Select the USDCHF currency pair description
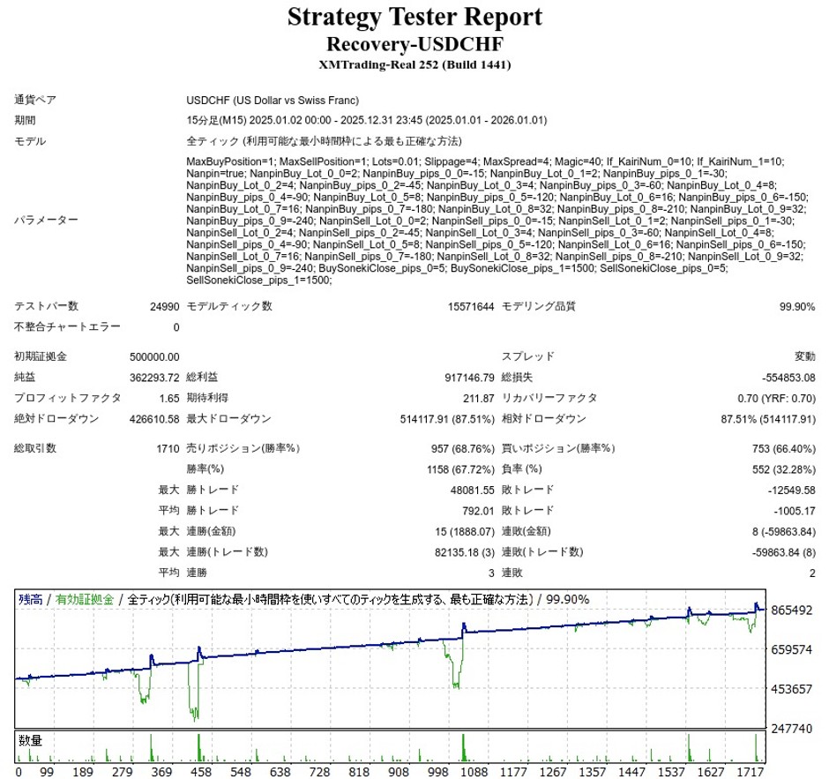 (x=273, y=100)
